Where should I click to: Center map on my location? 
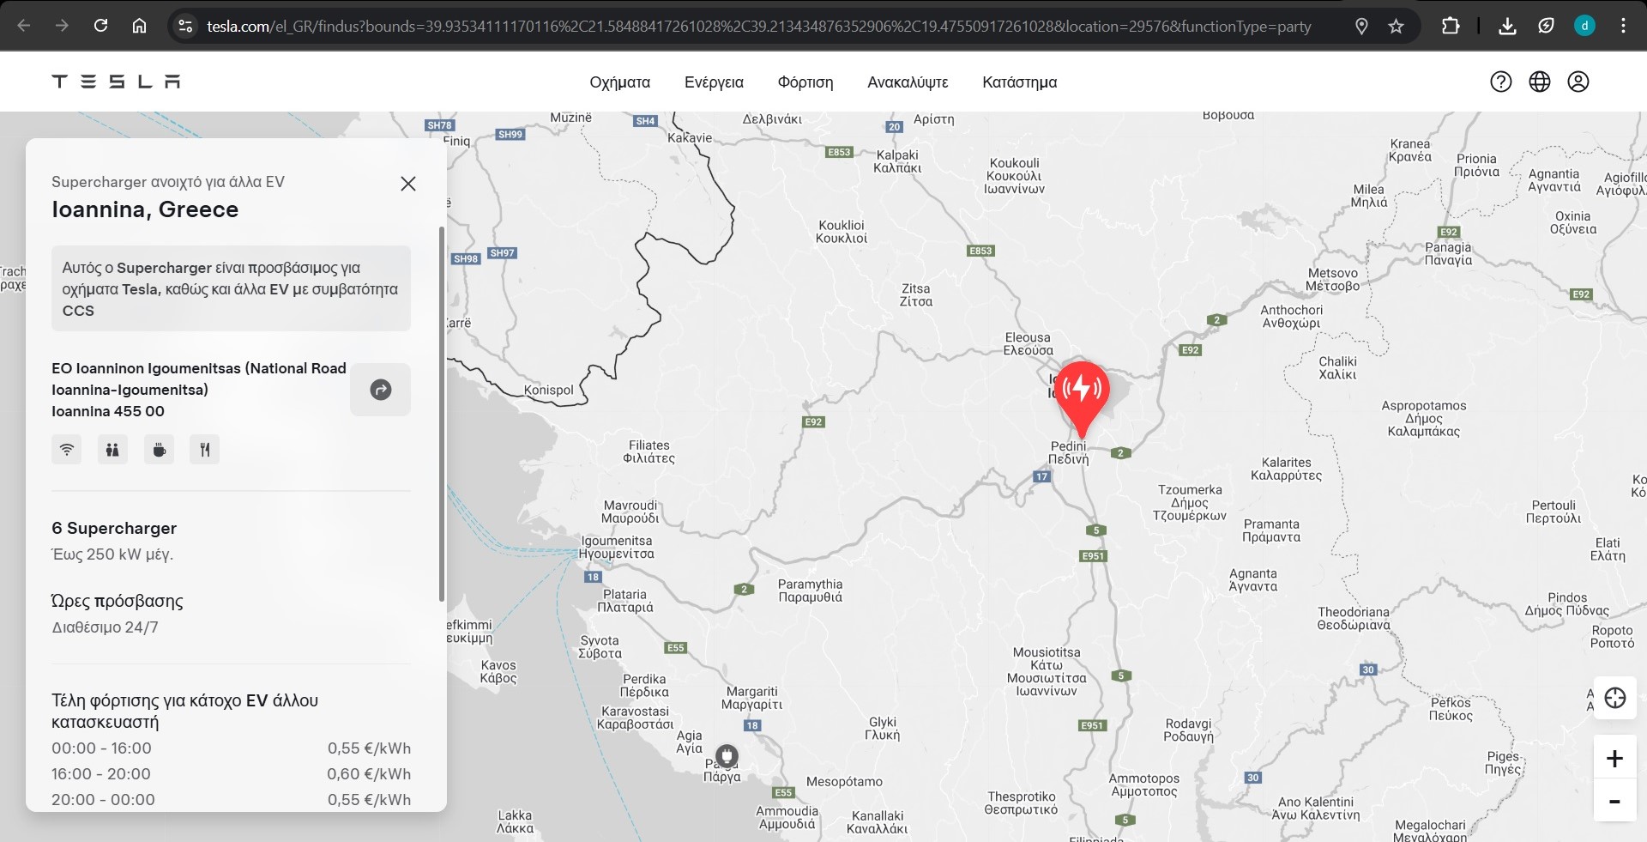coord(1615,698)
